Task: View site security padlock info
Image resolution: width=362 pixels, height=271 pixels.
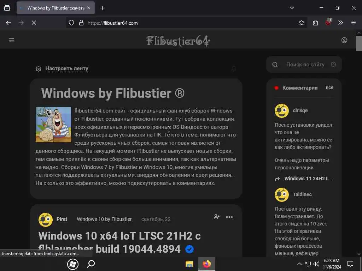Action: point(81,23)
